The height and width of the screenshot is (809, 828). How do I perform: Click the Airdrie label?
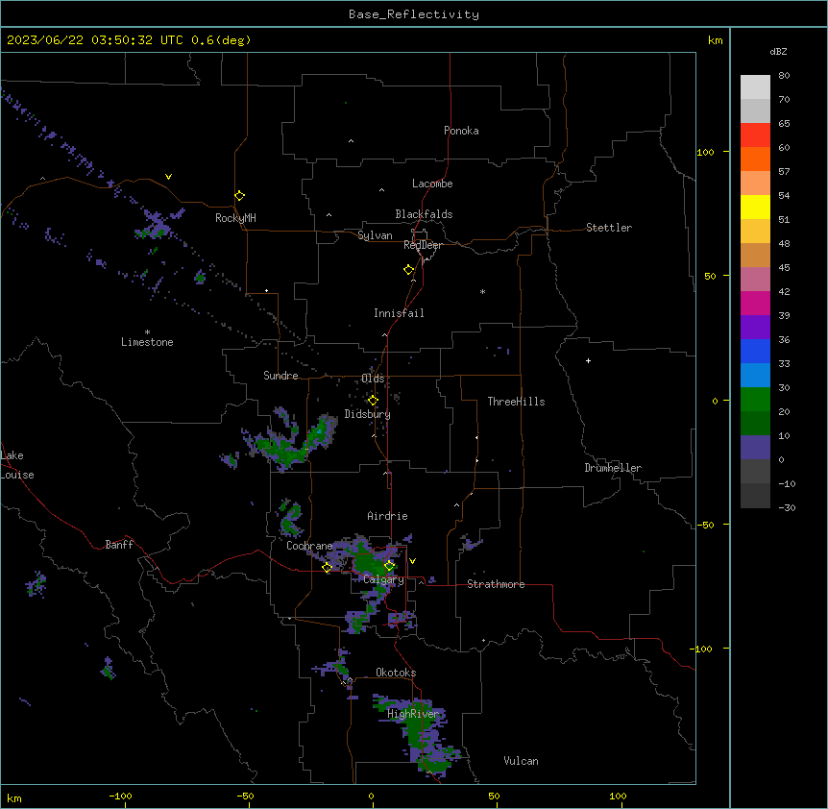pyautogui.click(x=387, y=516)
